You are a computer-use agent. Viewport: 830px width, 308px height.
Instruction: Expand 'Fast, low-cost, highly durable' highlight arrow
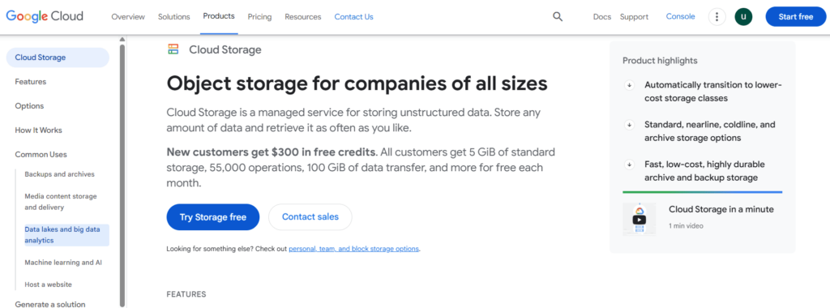click(x=629, y=164)
